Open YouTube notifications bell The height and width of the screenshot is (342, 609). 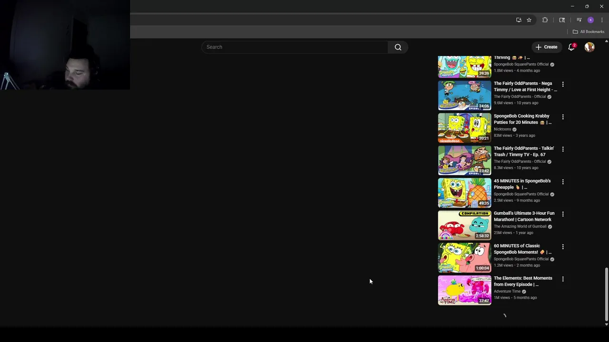click(572, 47)
